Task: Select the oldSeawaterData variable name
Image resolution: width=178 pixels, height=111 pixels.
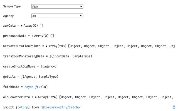Action: (16, 97)
